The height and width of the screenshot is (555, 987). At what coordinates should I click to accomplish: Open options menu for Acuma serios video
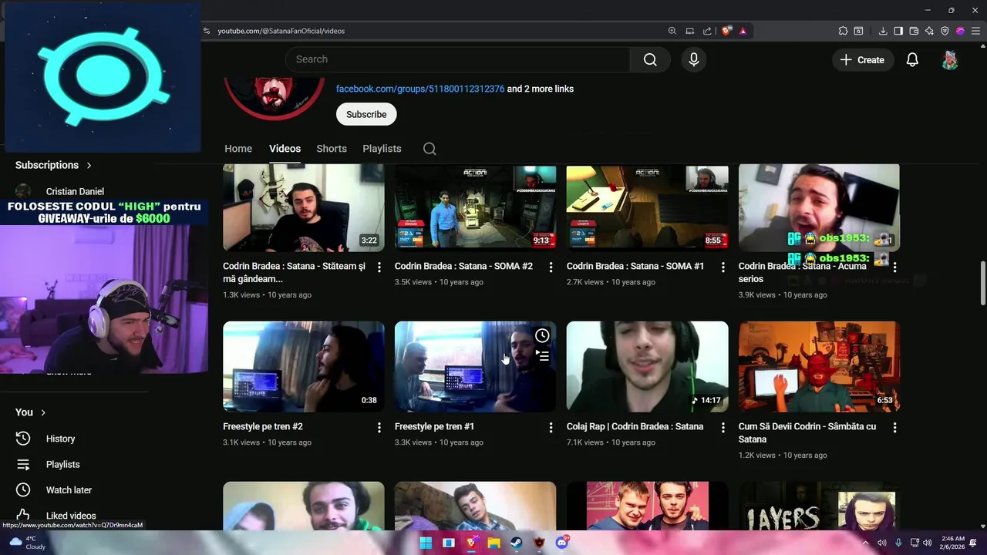pos(894,267)
